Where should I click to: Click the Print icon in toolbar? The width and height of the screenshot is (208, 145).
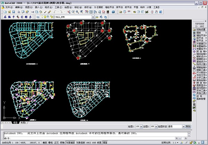[19, 12]
